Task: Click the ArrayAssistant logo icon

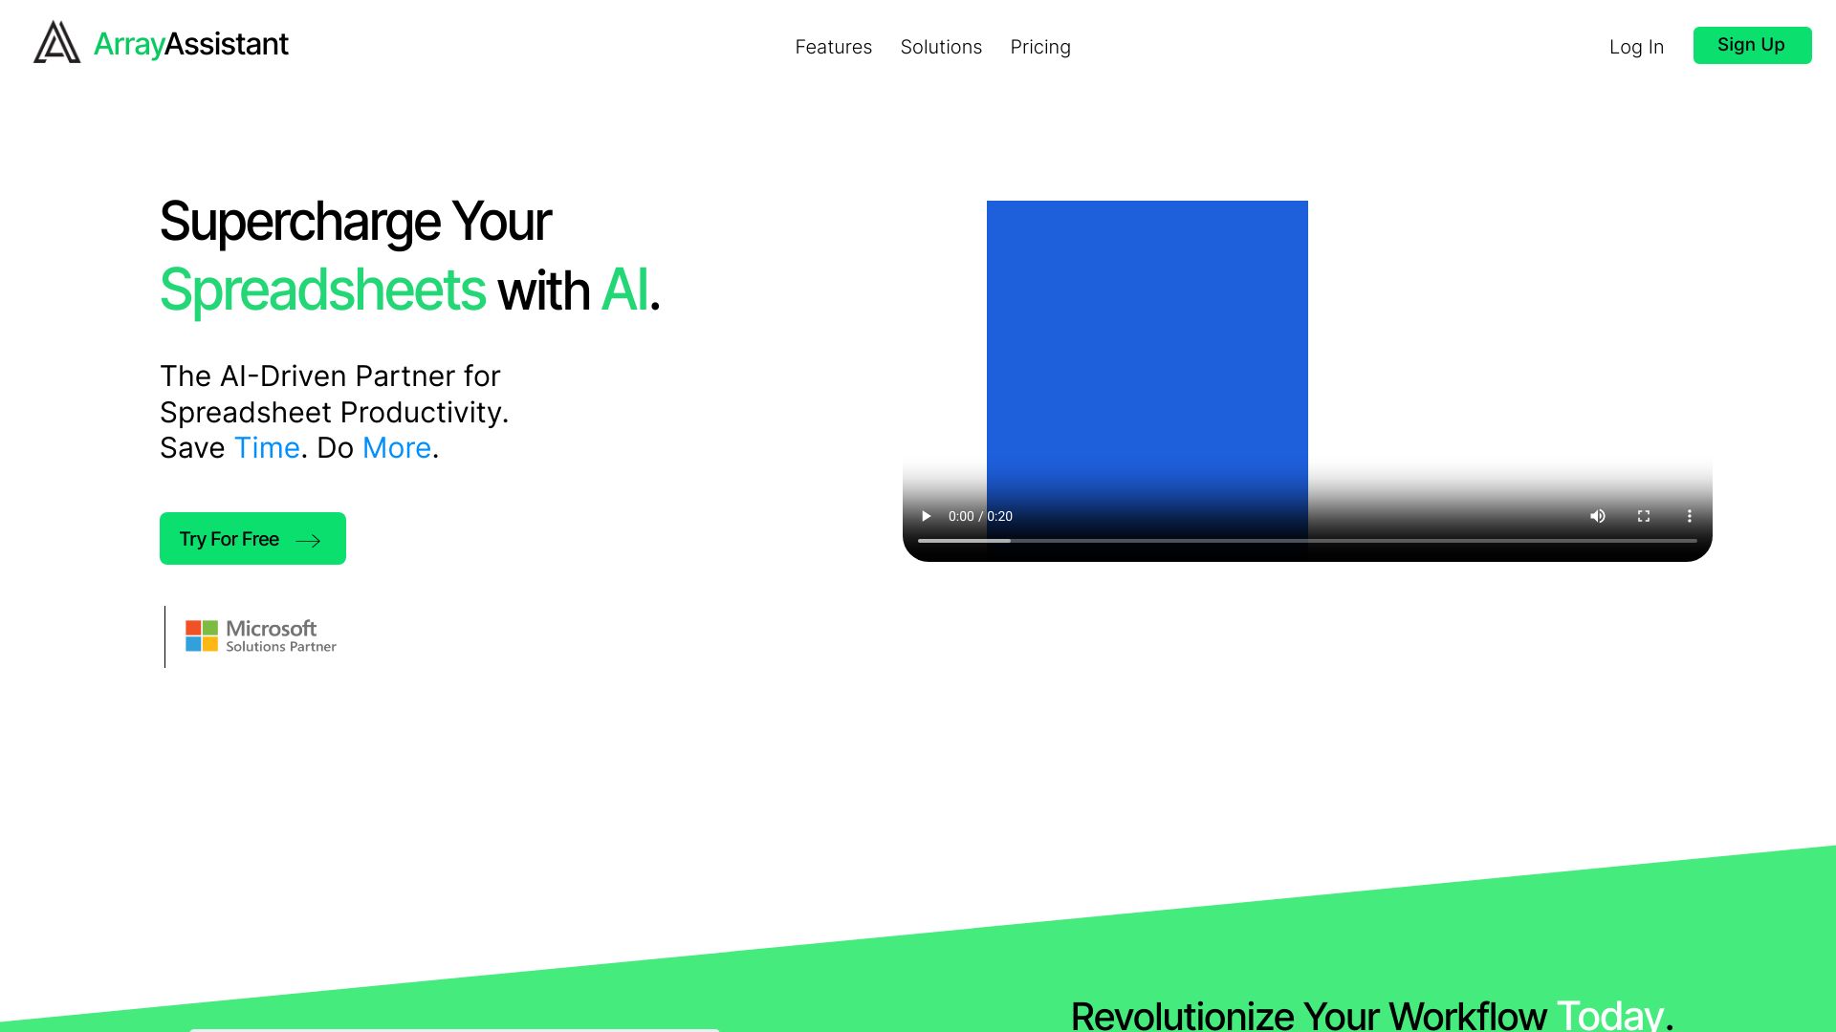Action: tap(58, 44)
